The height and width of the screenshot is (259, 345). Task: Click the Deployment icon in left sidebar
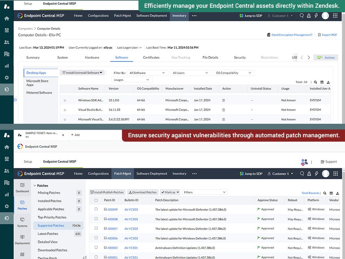coord(22,239)
